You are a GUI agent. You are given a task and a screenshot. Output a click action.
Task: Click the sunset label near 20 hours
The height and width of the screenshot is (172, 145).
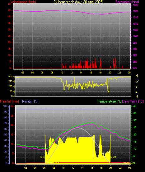(x=113, y=157)
